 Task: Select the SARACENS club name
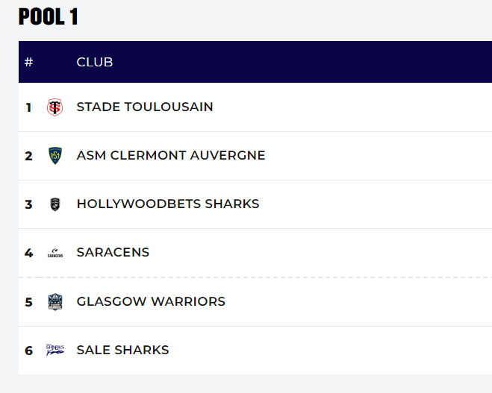(113, 253)
